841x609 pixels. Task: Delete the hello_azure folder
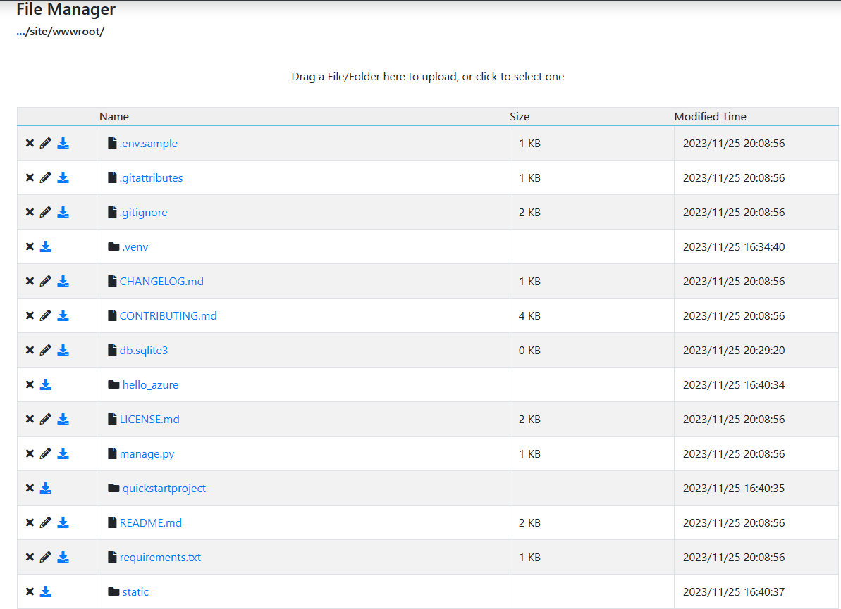[x=30, y=384]
